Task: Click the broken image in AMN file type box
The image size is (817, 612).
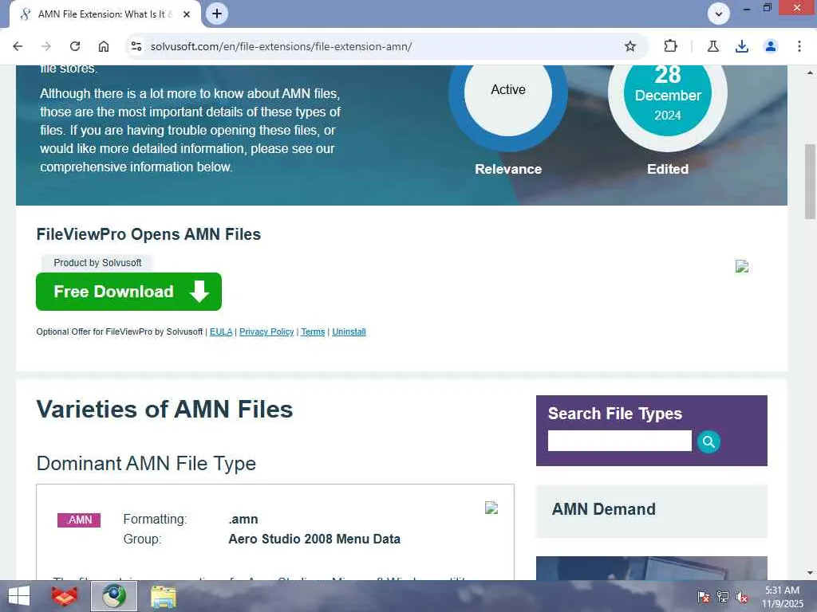Action: 491,508
